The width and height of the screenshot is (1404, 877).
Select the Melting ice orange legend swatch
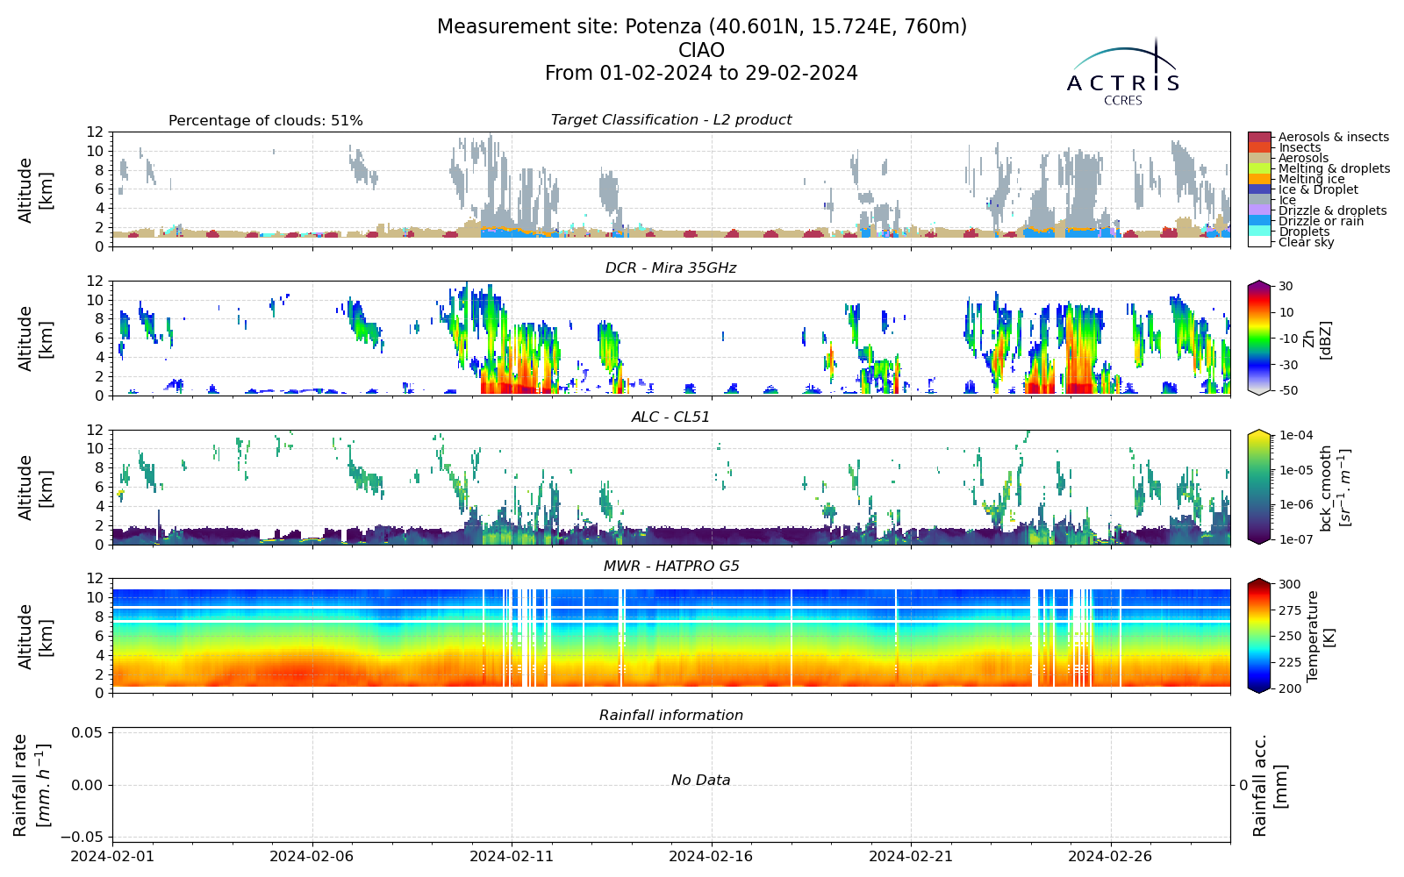pos(1259,179)
